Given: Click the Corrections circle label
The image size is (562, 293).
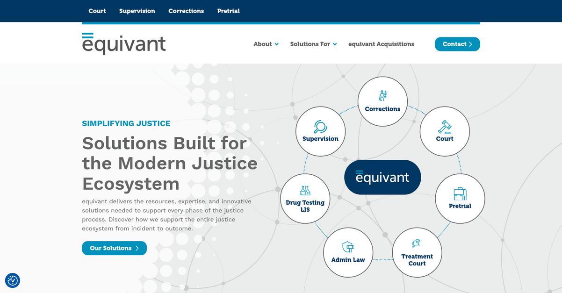Looking at the screenshot, I should click(x=382, y=109).
